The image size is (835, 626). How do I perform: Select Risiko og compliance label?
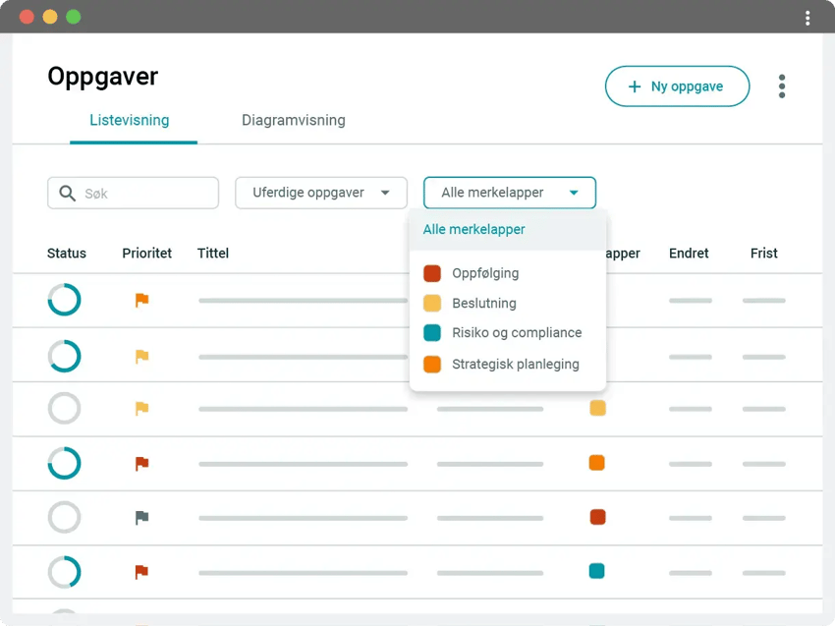(x=516, y=333)
